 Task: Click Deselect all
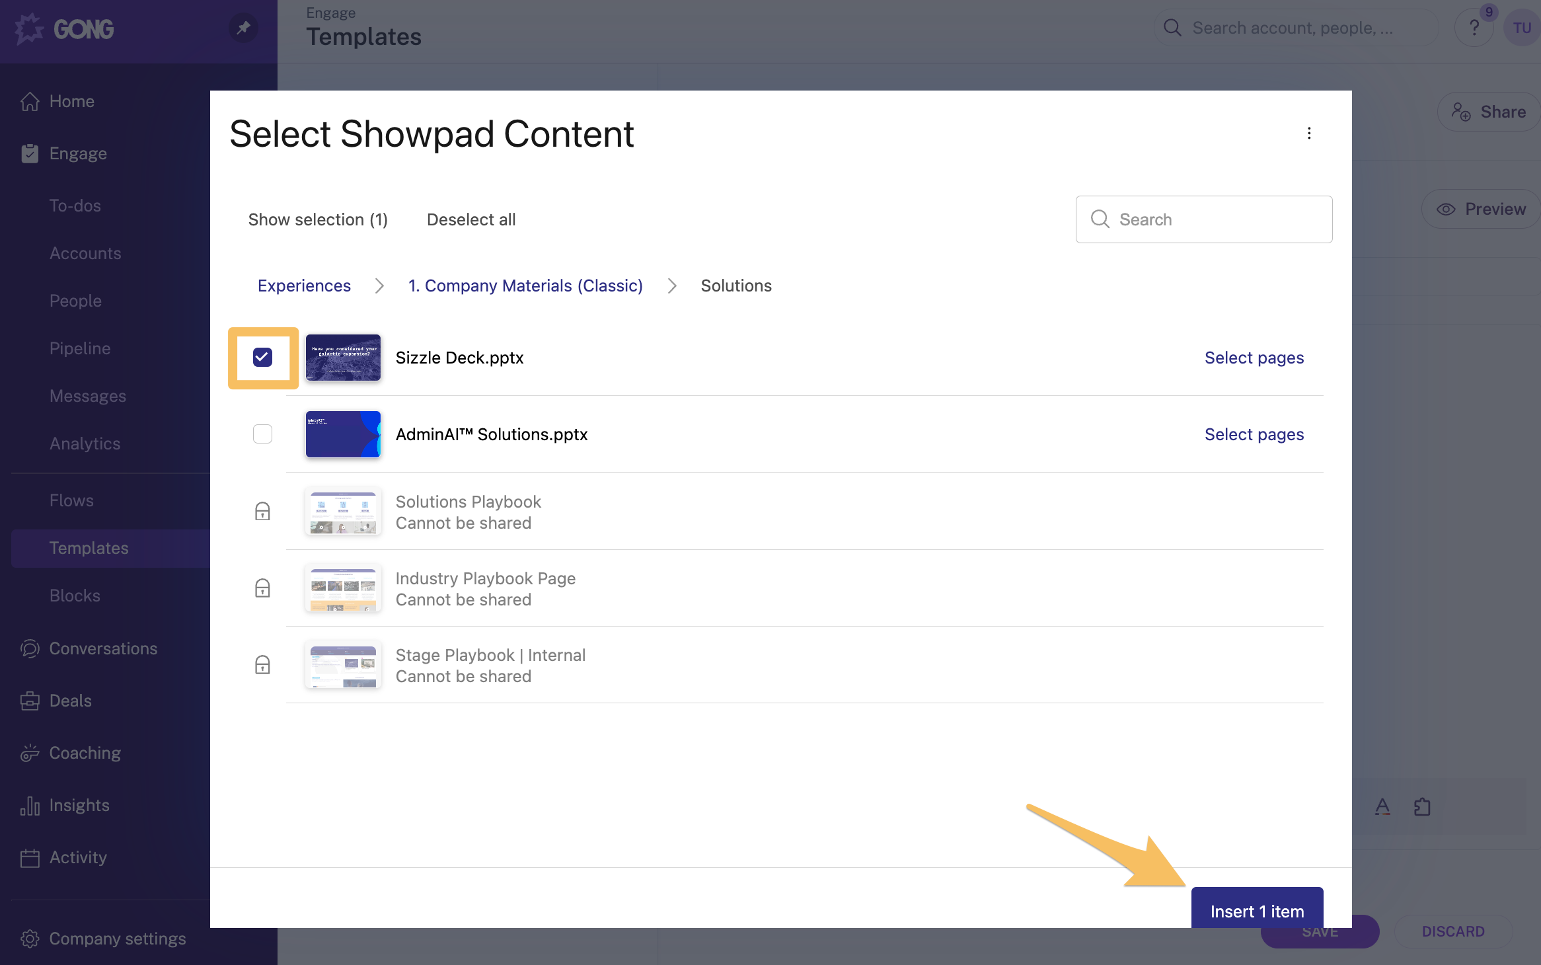[x=471, y=219]
